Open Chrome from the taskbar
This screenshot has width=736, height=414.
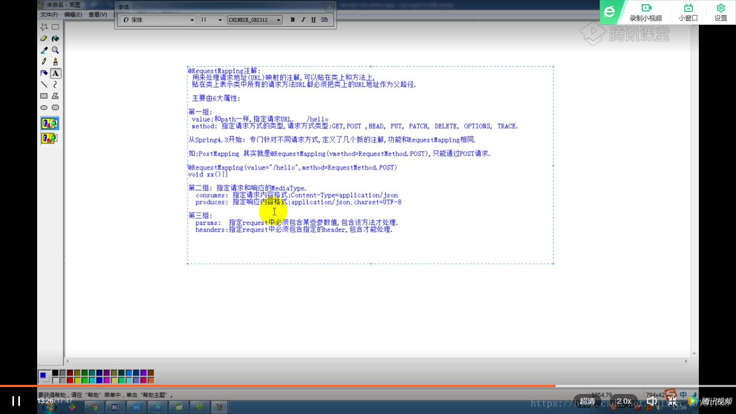click(94, 407)
